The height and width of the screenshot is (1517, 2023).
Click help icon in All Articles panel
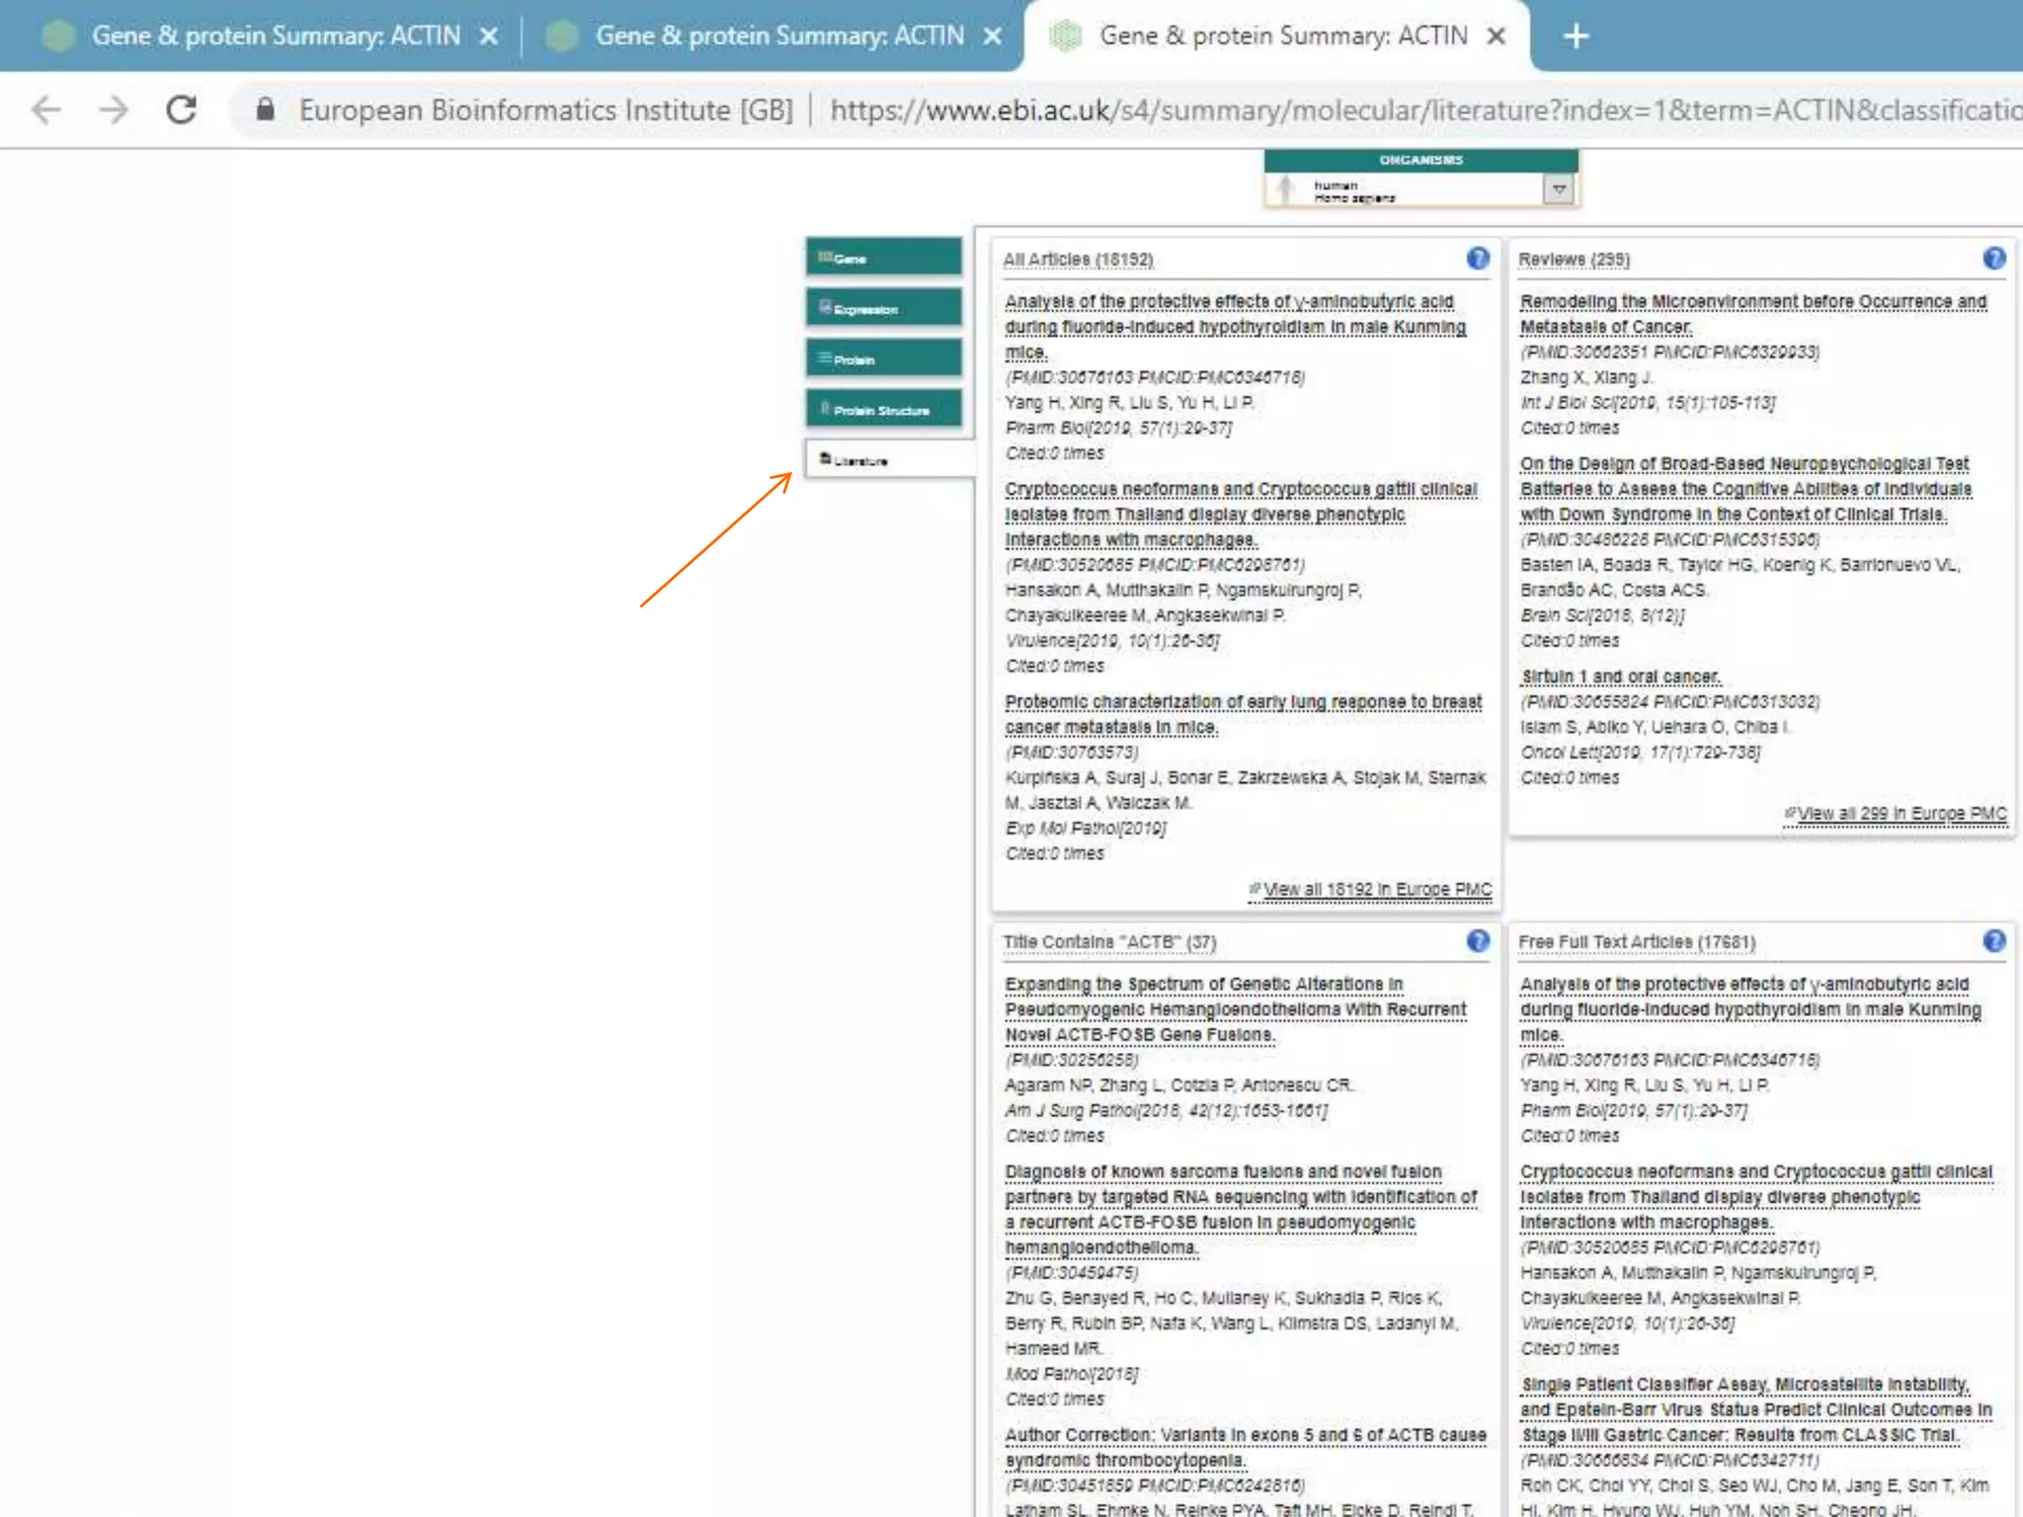(x=1477, y=259)
